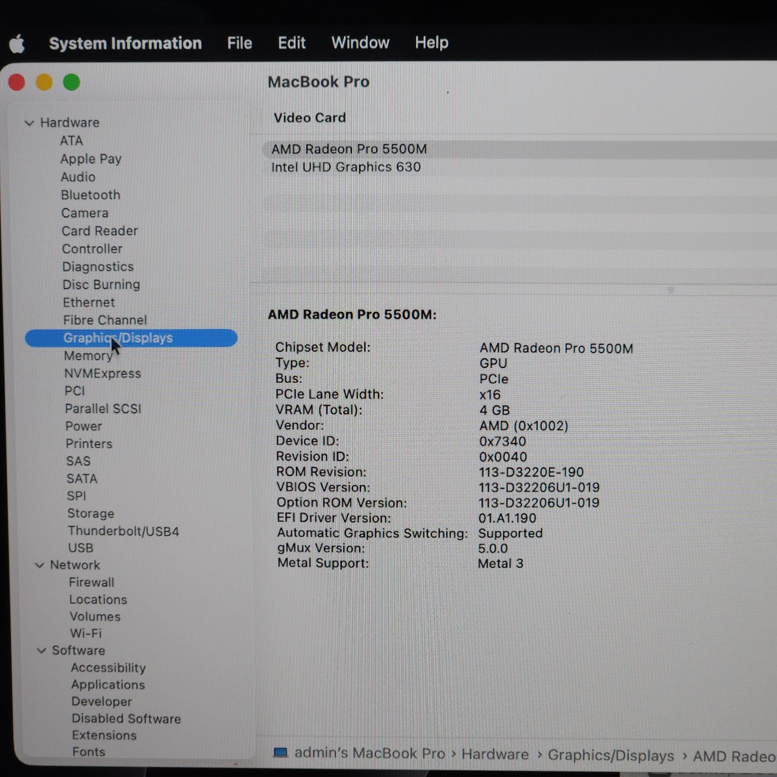Collapse the Network section chevron
The height and width of the screenshot is (777, 777).
tap(39, 565)
